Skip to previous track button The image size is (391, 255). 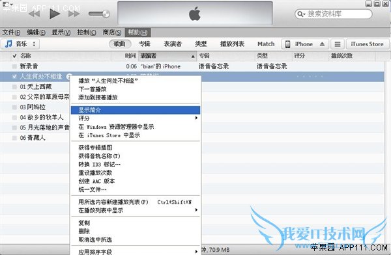click(34, 14)
